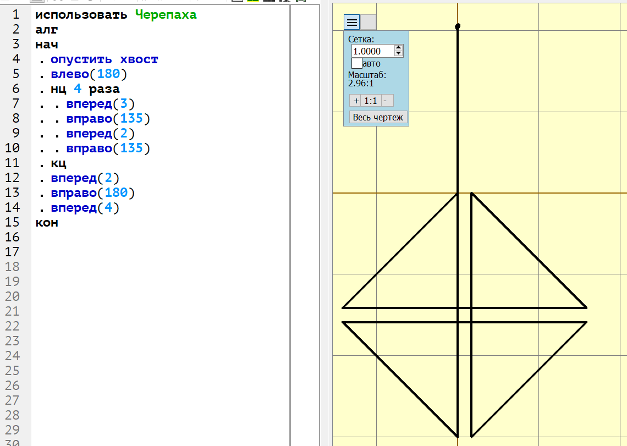The width and height of the screenshot is (627, 446).
Task: Click the word использовать in line 1
Action: pyautogui.click(x=81, y=15)
